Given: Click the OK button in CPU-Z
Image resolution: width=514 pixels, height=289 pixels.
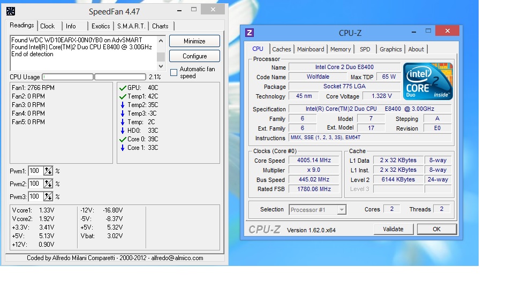Looking at the screenshot, I should [x=437, y=230].
